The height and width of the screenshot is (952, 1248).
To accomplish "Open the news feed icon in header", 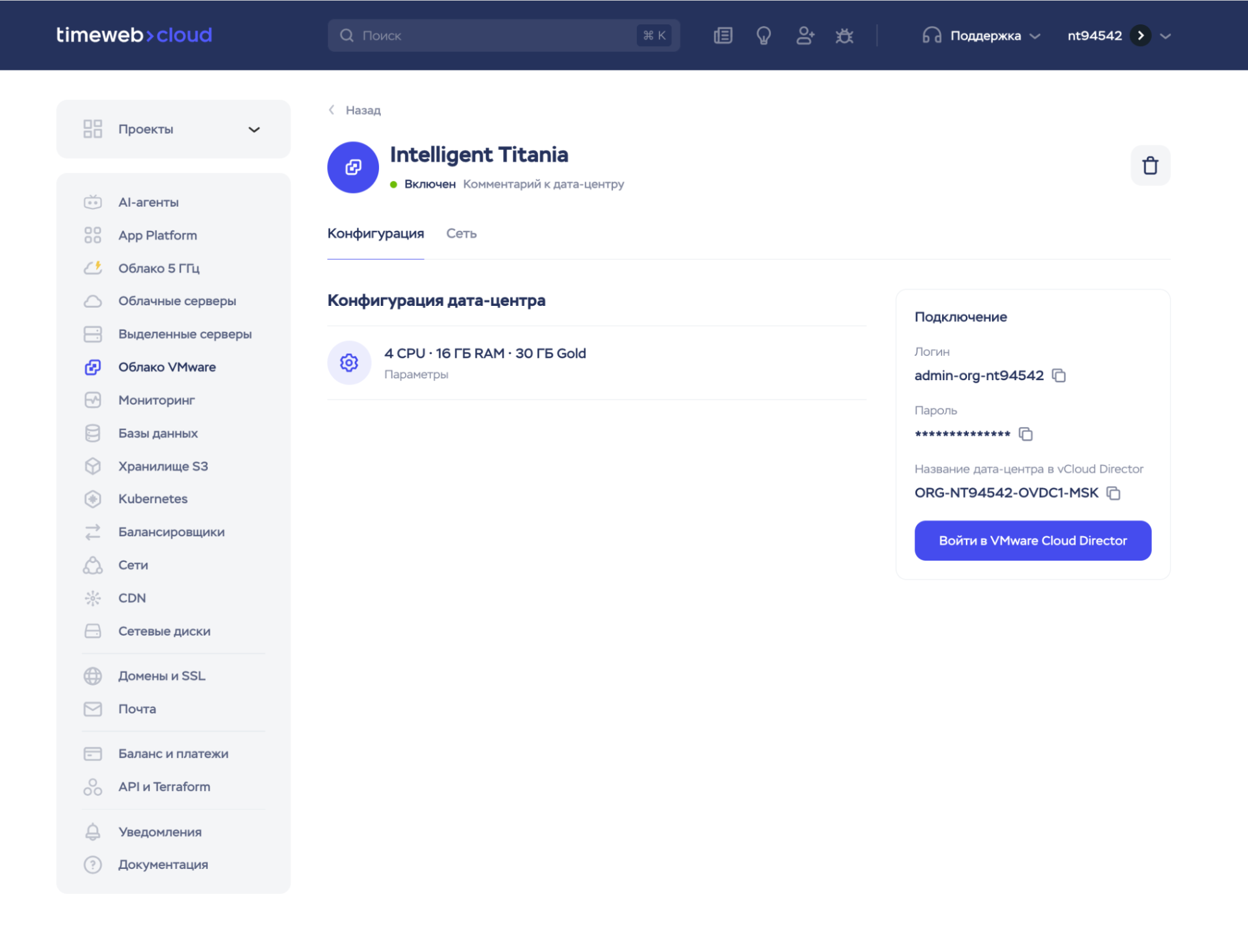I will point(723,36).
